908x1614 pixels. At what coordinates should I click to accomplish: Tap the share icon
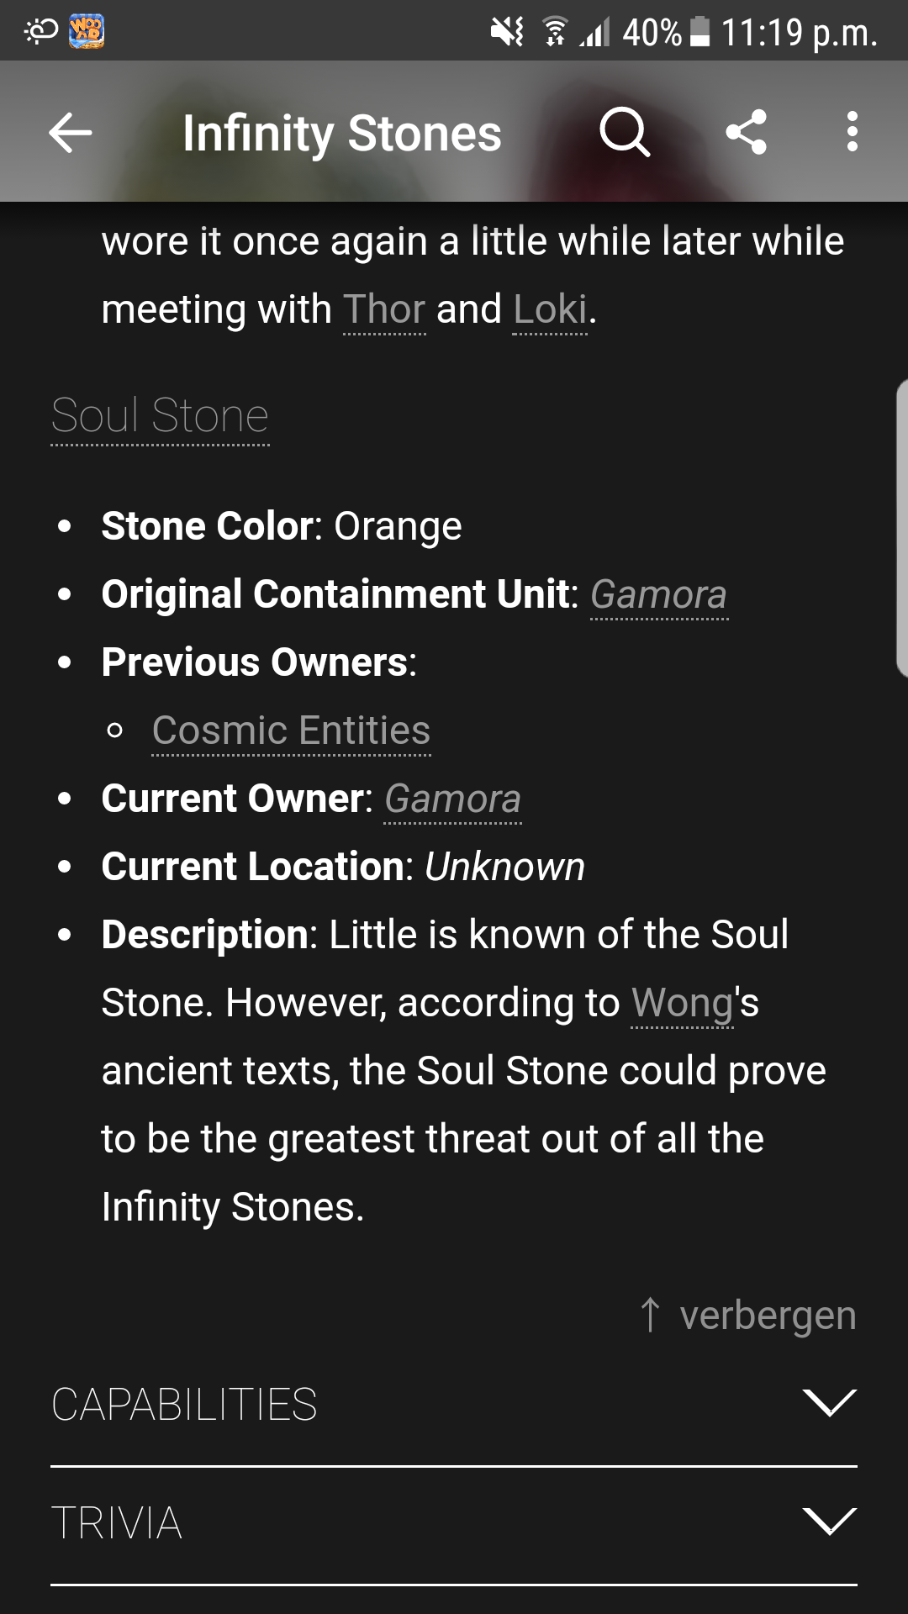[x=746, y=133]
